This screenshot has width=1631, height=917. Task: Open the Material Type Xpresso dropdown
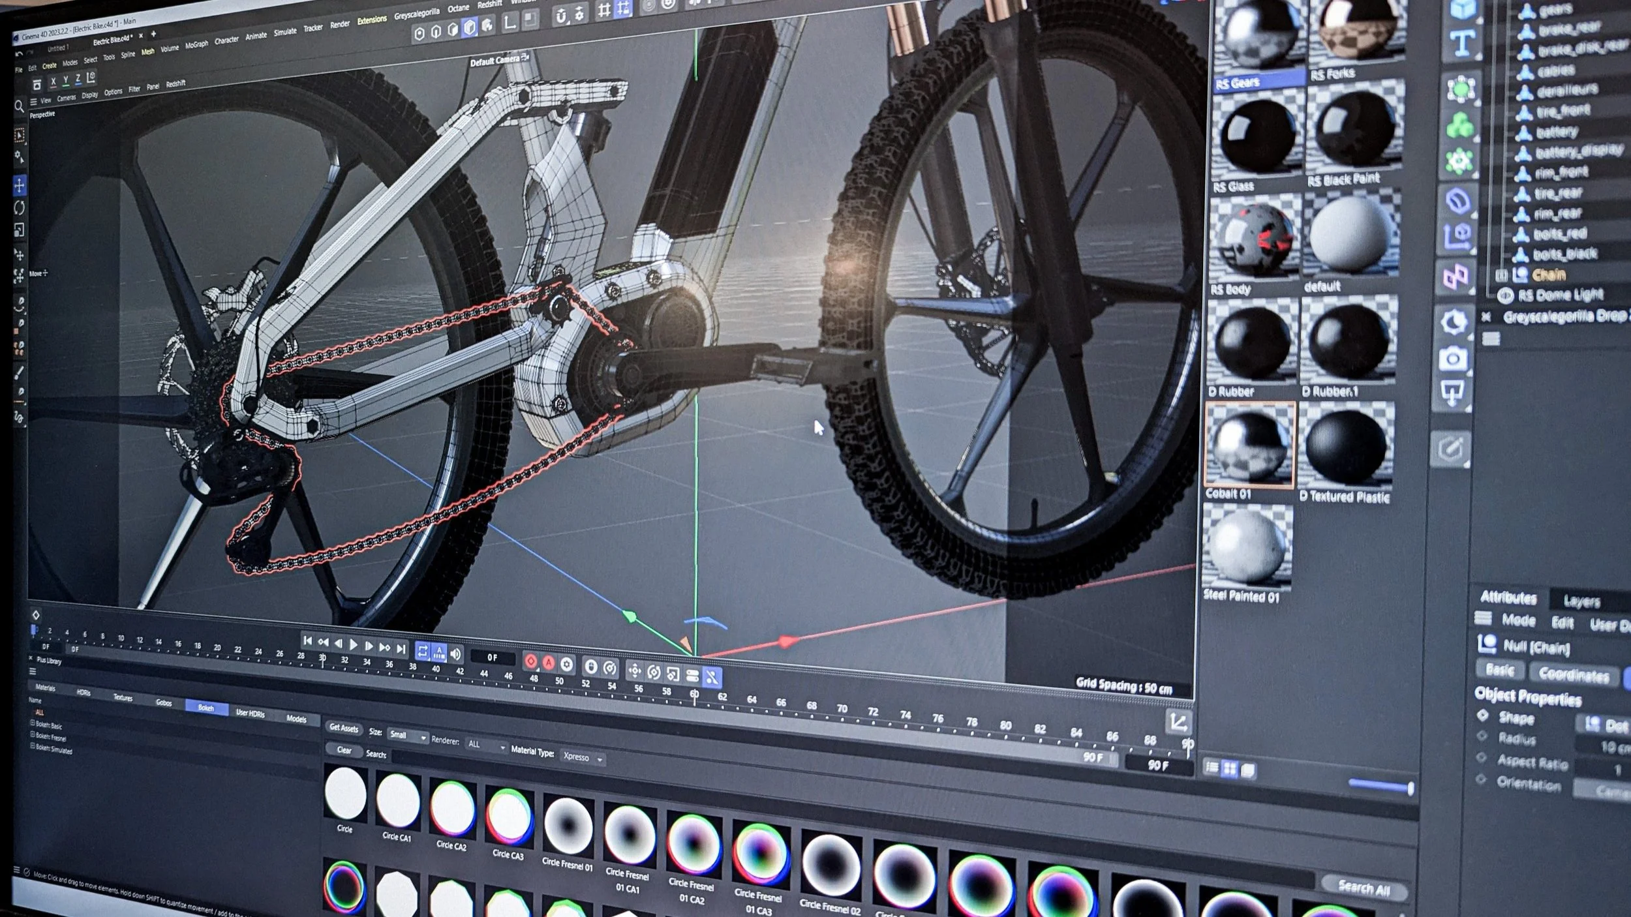point(582,757)
